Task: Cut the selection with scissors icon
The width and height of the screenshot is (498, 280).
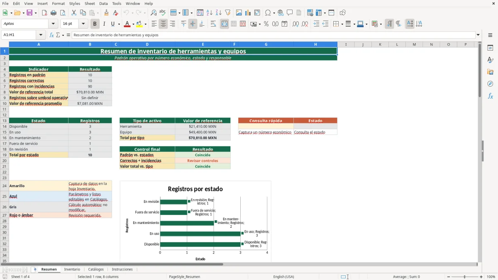Action: pos(74,13)
